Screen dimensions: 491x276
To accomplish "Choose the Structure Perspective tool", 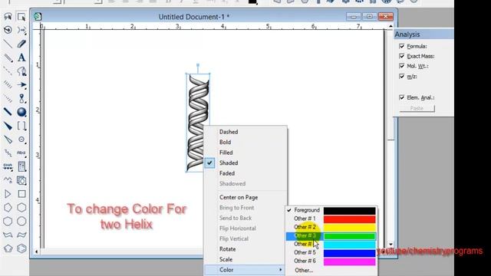I will (x=8, y=30).
